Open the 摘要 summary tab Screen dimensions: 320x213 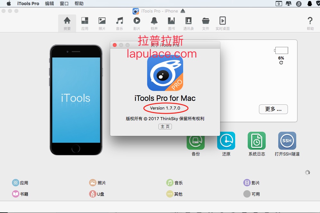point(67,23)
